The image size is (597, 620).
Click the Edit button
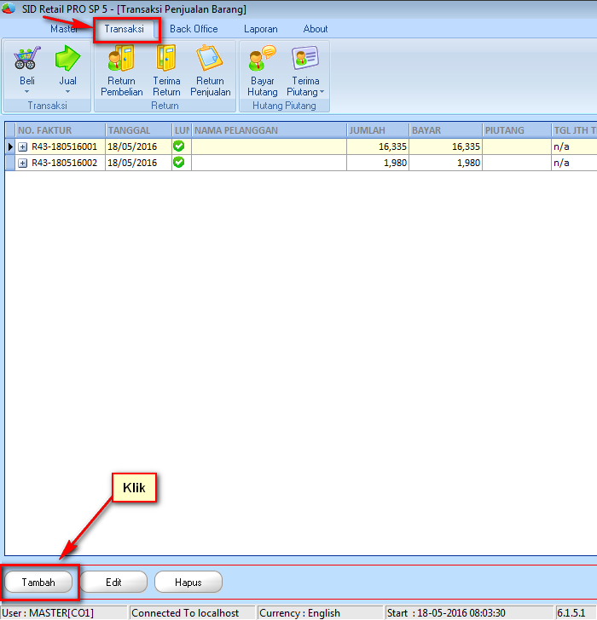click(x=113, y=582)
